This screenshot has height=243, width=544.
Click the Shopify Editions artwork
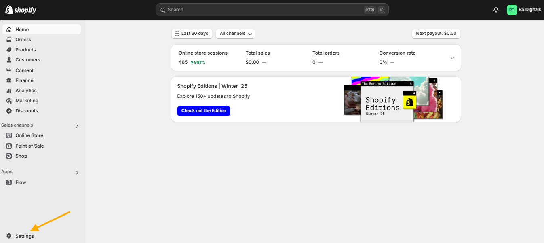click(394, 99)
